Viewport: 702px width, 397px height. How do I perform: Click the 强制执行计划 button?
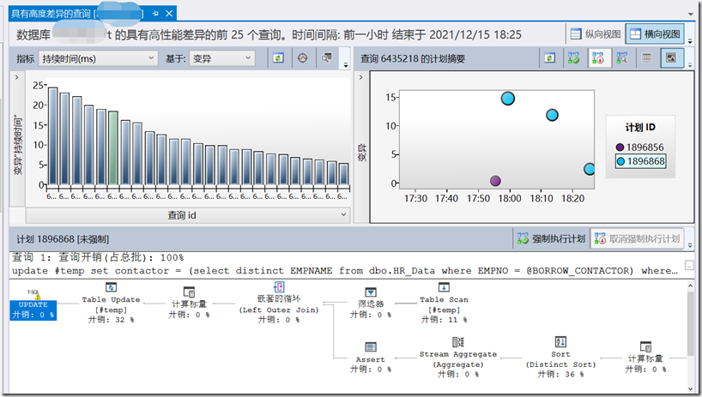click(552, 238)
